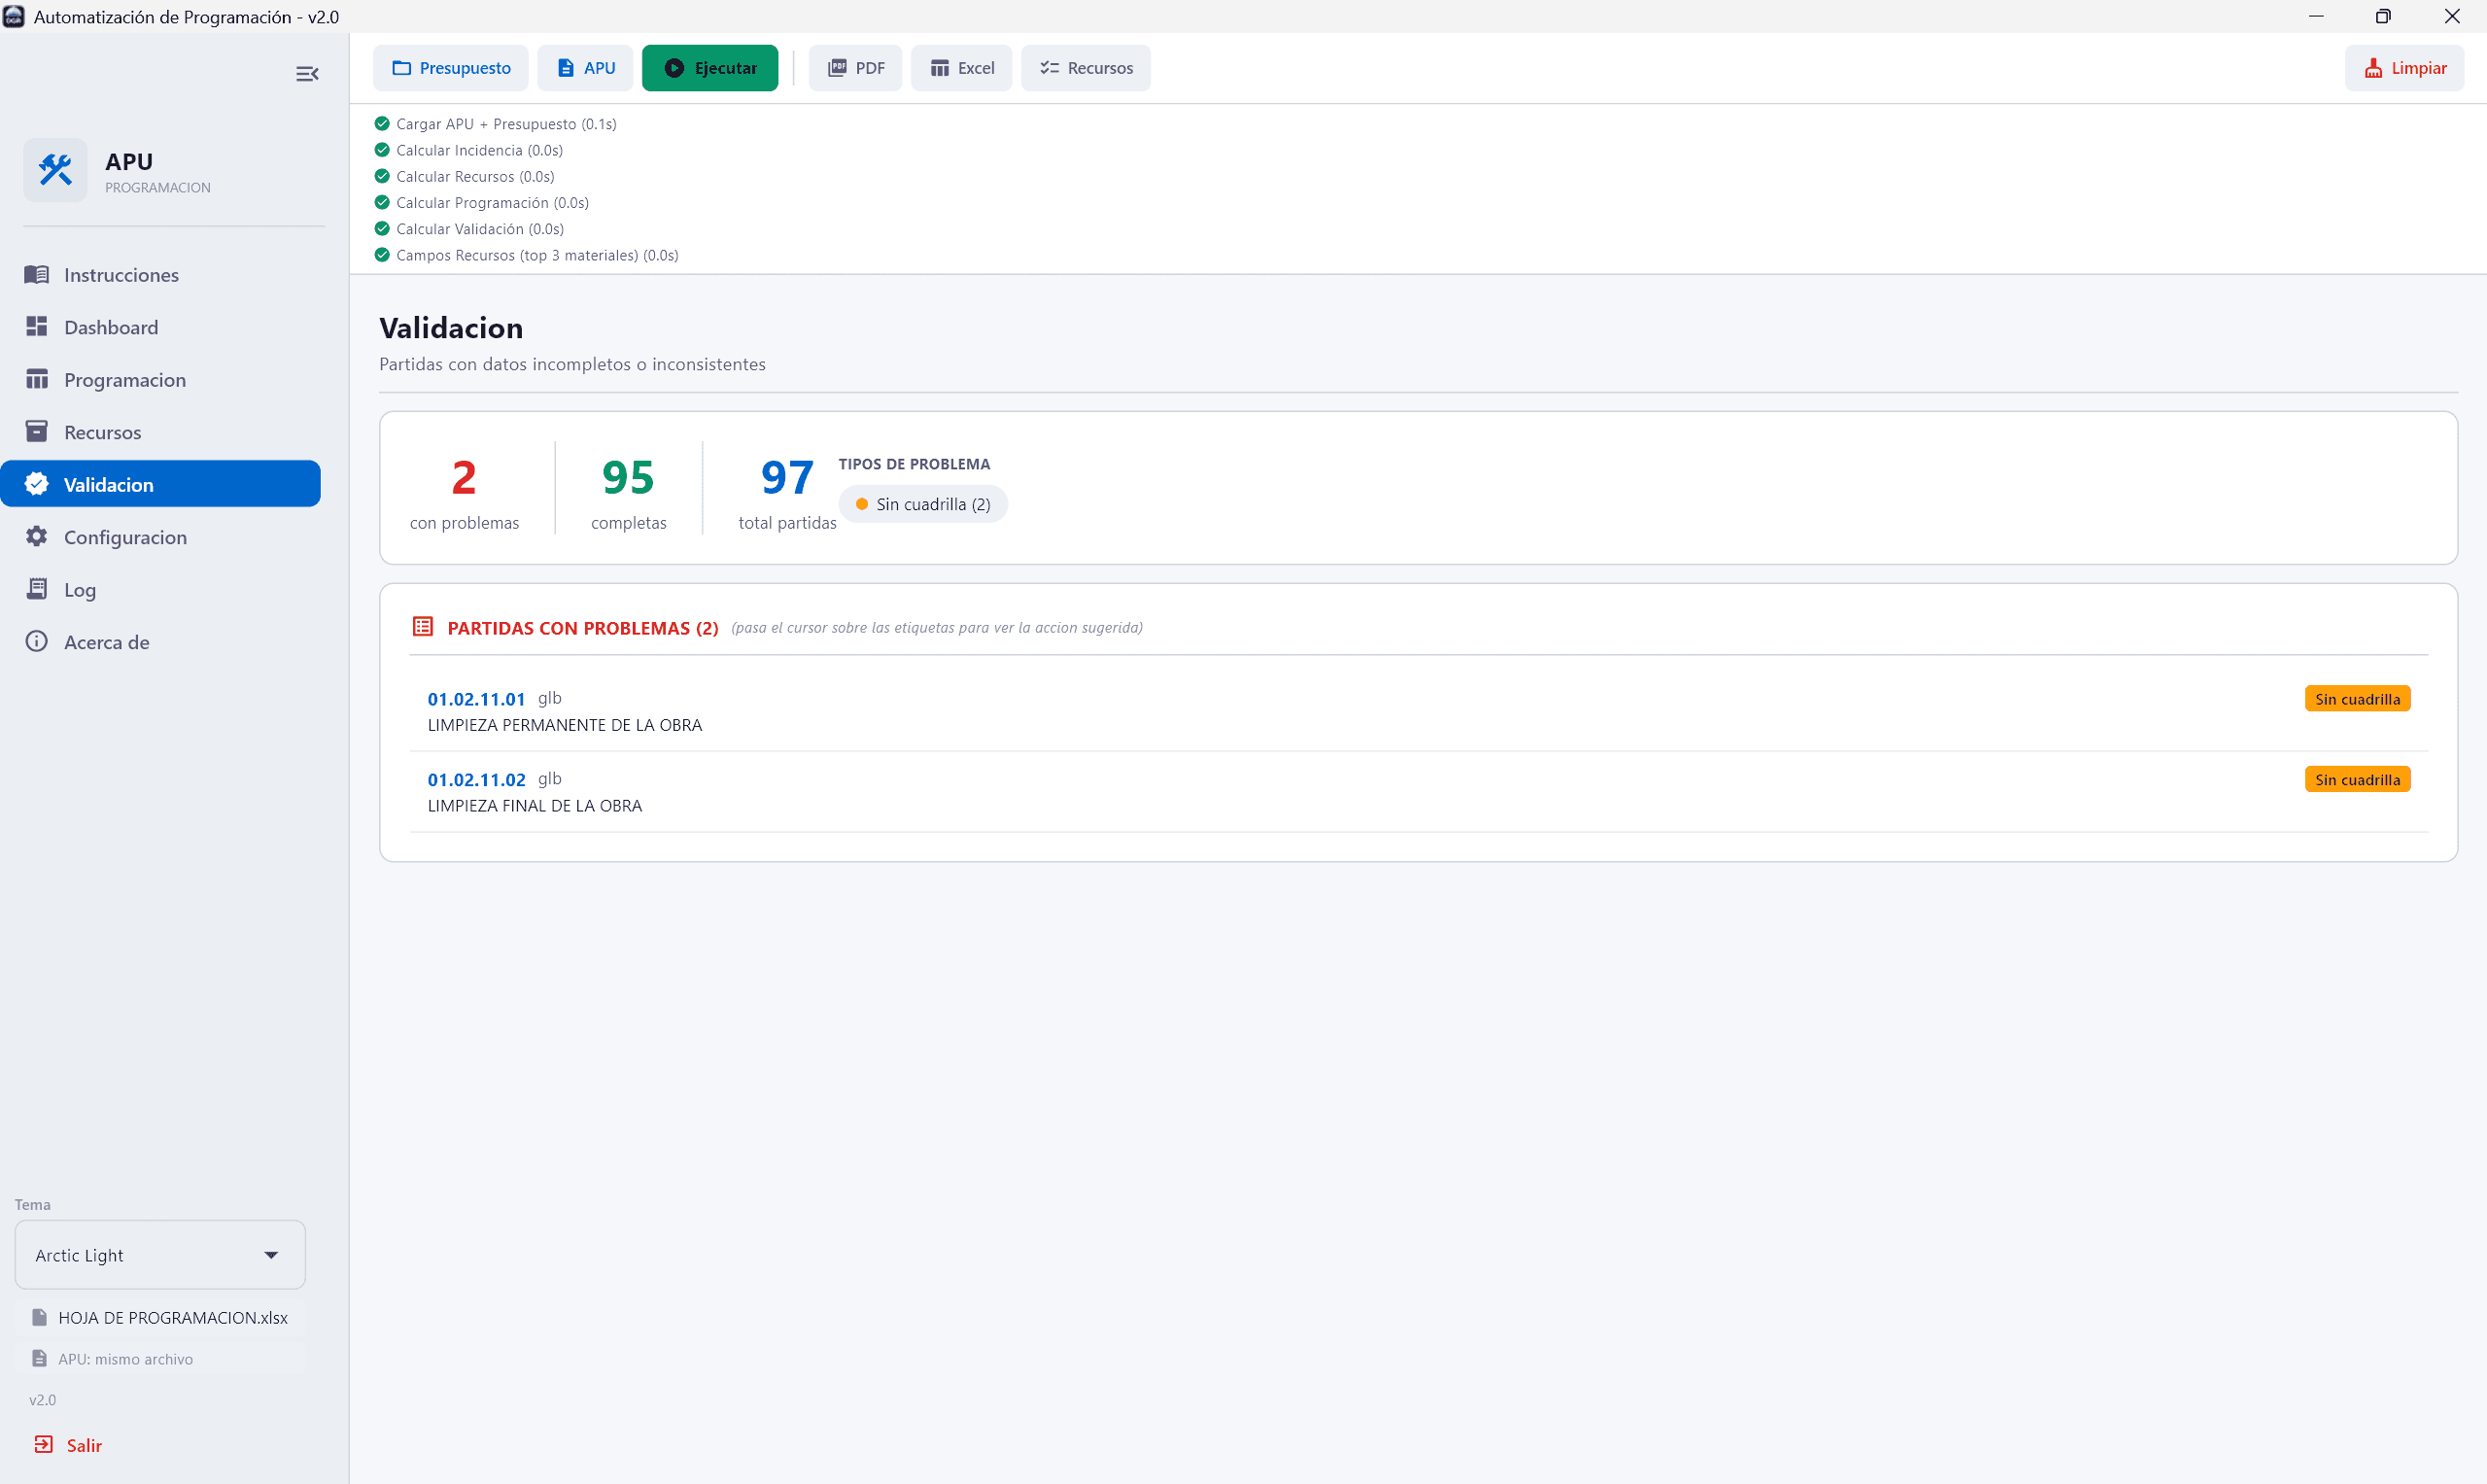Click the Instrucciones book icon
2487x1484 pixels.
click(x=37, y=275)
